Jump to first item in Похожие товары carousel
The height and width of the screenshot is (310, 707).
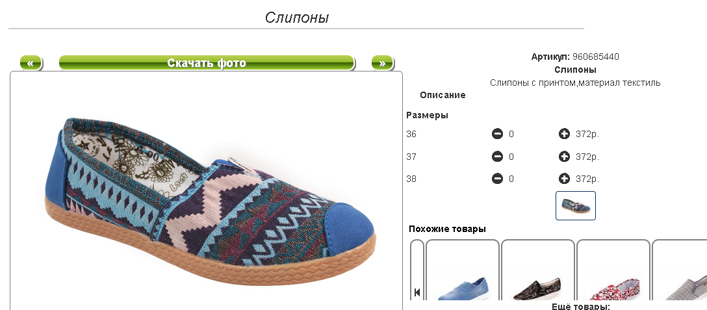point(417,292)
